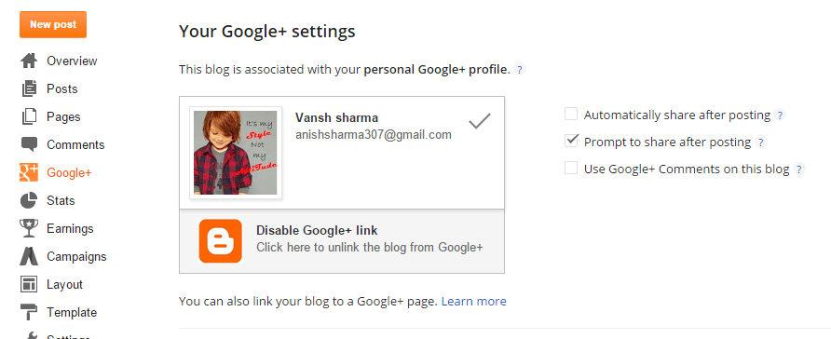
Task: Click the Vansh sharma profile picture
Action: click(236, 153)
